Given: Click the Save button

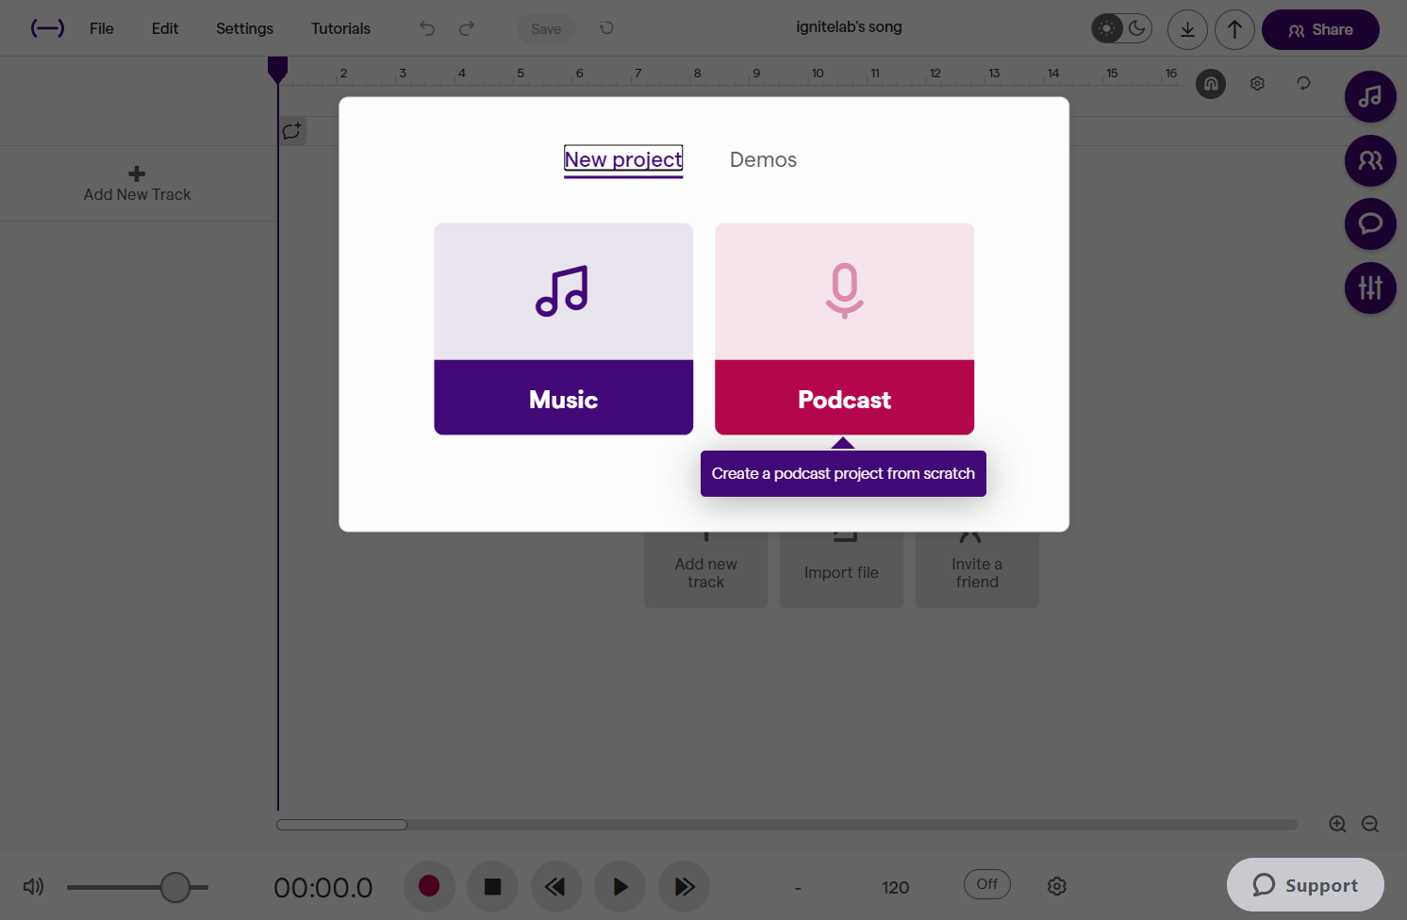Looking at the screenshot, I should click(x=546, y=29).
